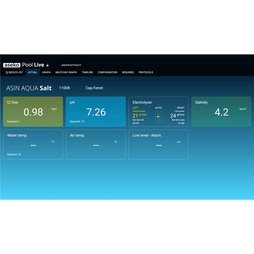Select the Water temp. tile
The image size is (254, 254).
click(x=33, y=144)
